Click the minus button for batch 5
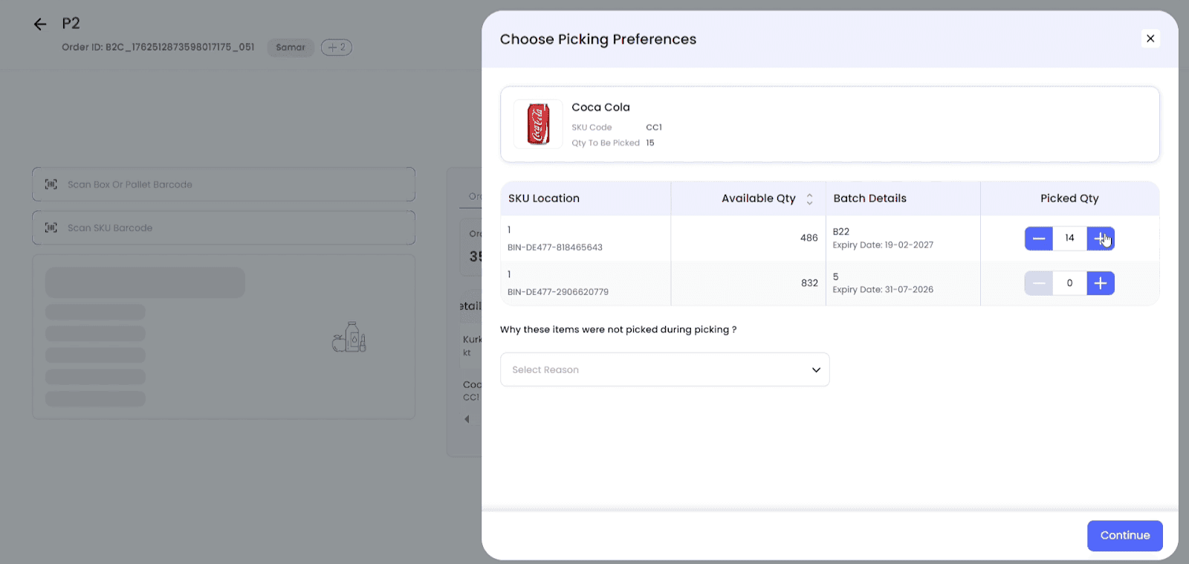This screenshot has width=1189, height=564. pos(1038,283)
